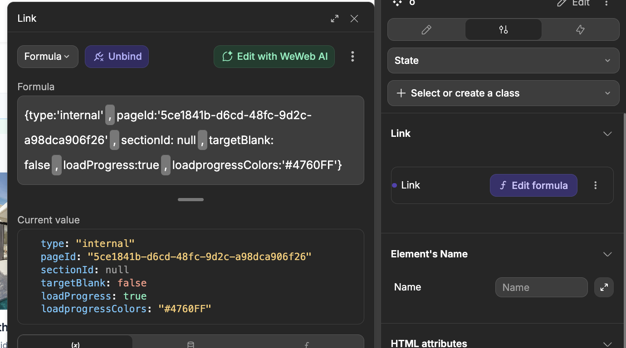Open the formulas f tab at bottom
This screenshot has width=626, height=348.
pos(307,344)
